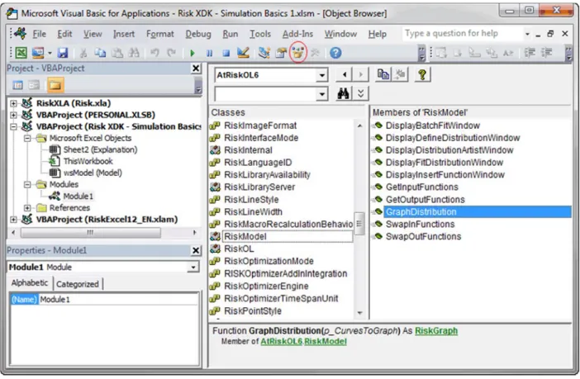
Task: Expand the VBAProject (PERSONAL.XLSB) node
Action: 14,115
